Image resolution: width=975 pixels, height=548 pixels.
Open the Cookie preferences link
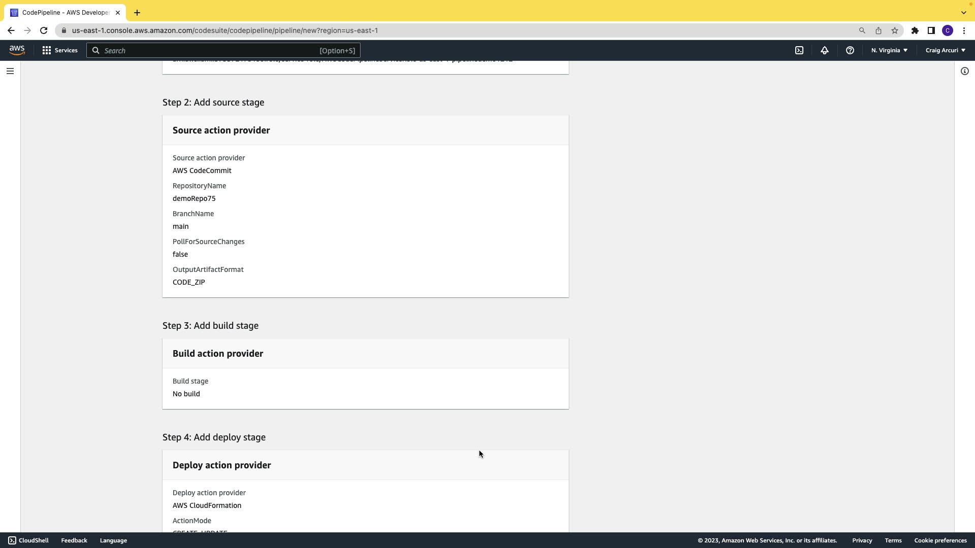pyautogui.click(x=940, y=540)
